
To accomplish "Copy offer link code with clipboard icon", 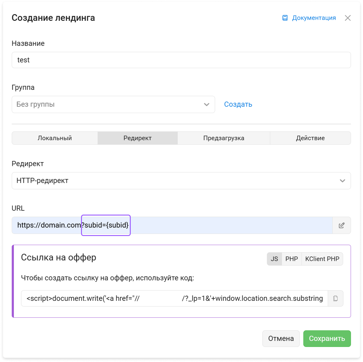I will (x=336, y=298).
